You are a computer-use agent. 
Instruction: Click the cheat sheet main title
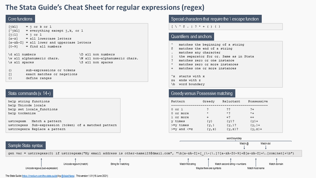tap(105, 7)
